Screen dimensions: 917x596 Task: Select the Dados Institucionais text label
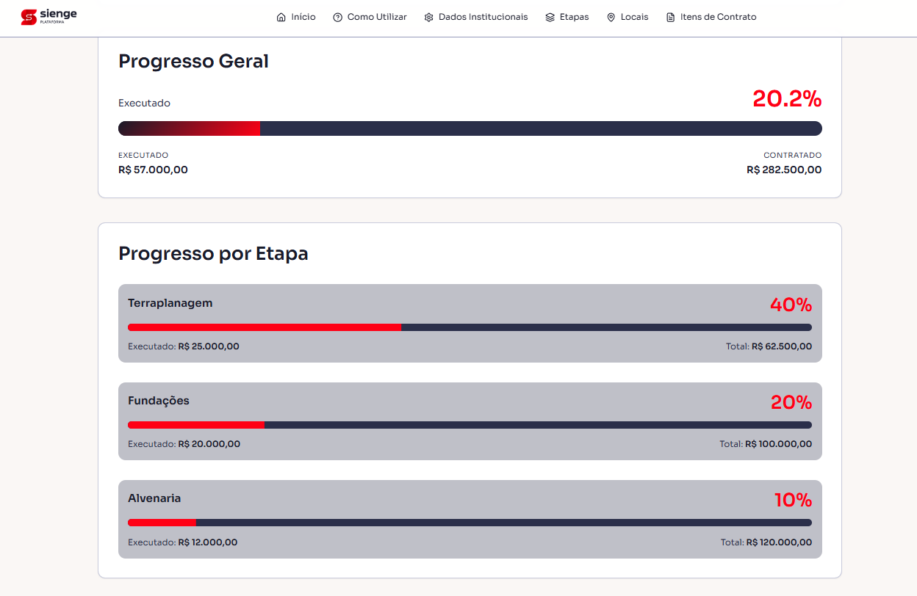point(483,17)
